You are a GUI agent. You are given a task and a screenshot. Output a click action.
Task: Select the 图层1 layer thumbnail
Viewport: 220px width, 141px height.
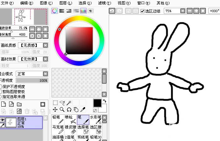pyautogui.click(x=12, y=123)
